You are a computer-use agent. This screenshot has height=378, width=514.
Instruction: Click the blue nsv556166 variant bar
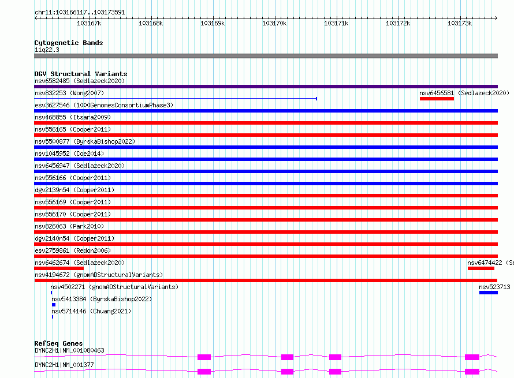click(x=266, y=184)
